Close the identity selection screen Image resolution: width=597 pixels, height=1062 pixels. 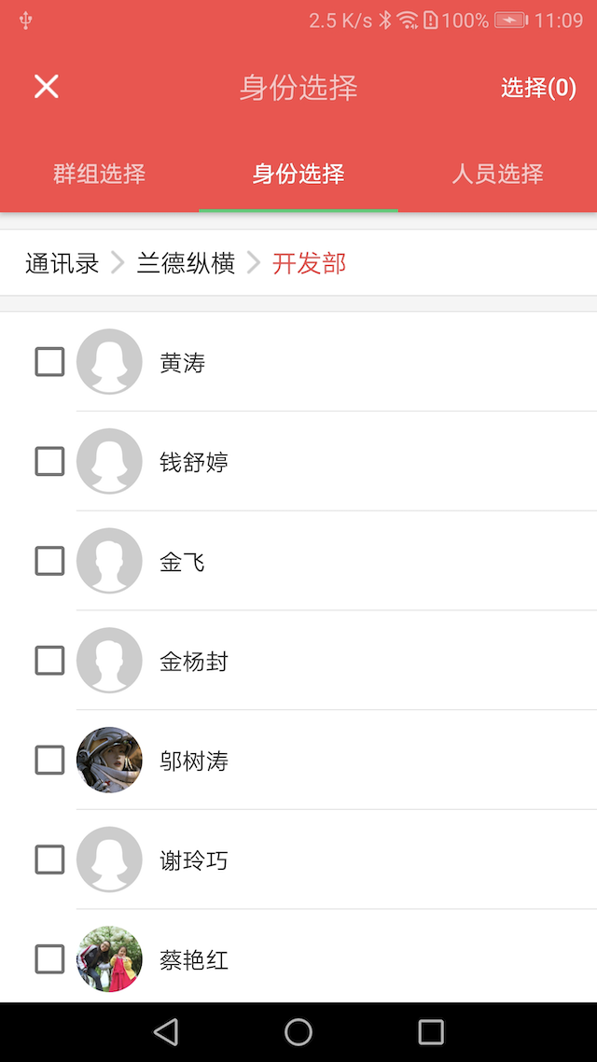pos(46,87)
